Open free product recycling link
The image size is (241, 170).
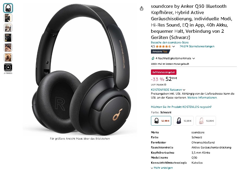coord(181,107)
